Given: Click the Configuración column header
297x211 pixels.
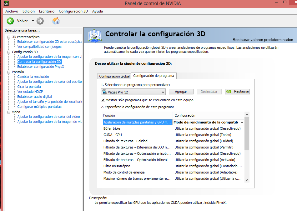Looking at the screenshot, I should coord(208,115).
